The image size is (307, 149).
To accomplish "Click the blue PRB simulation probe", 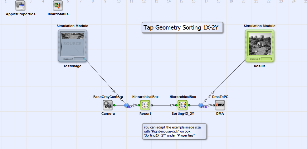I will pos(201,105).
